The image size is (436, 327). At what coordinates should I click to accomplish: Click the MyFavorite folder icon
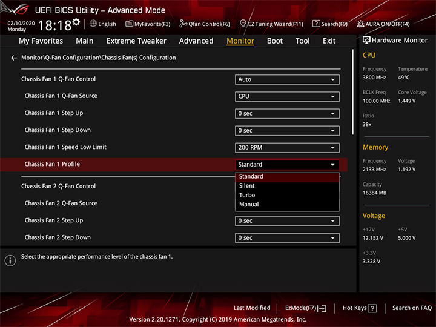tap(130, 24)
